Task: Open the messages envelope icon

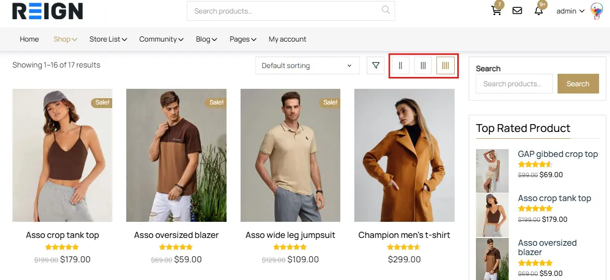Action: coord(517,11)
